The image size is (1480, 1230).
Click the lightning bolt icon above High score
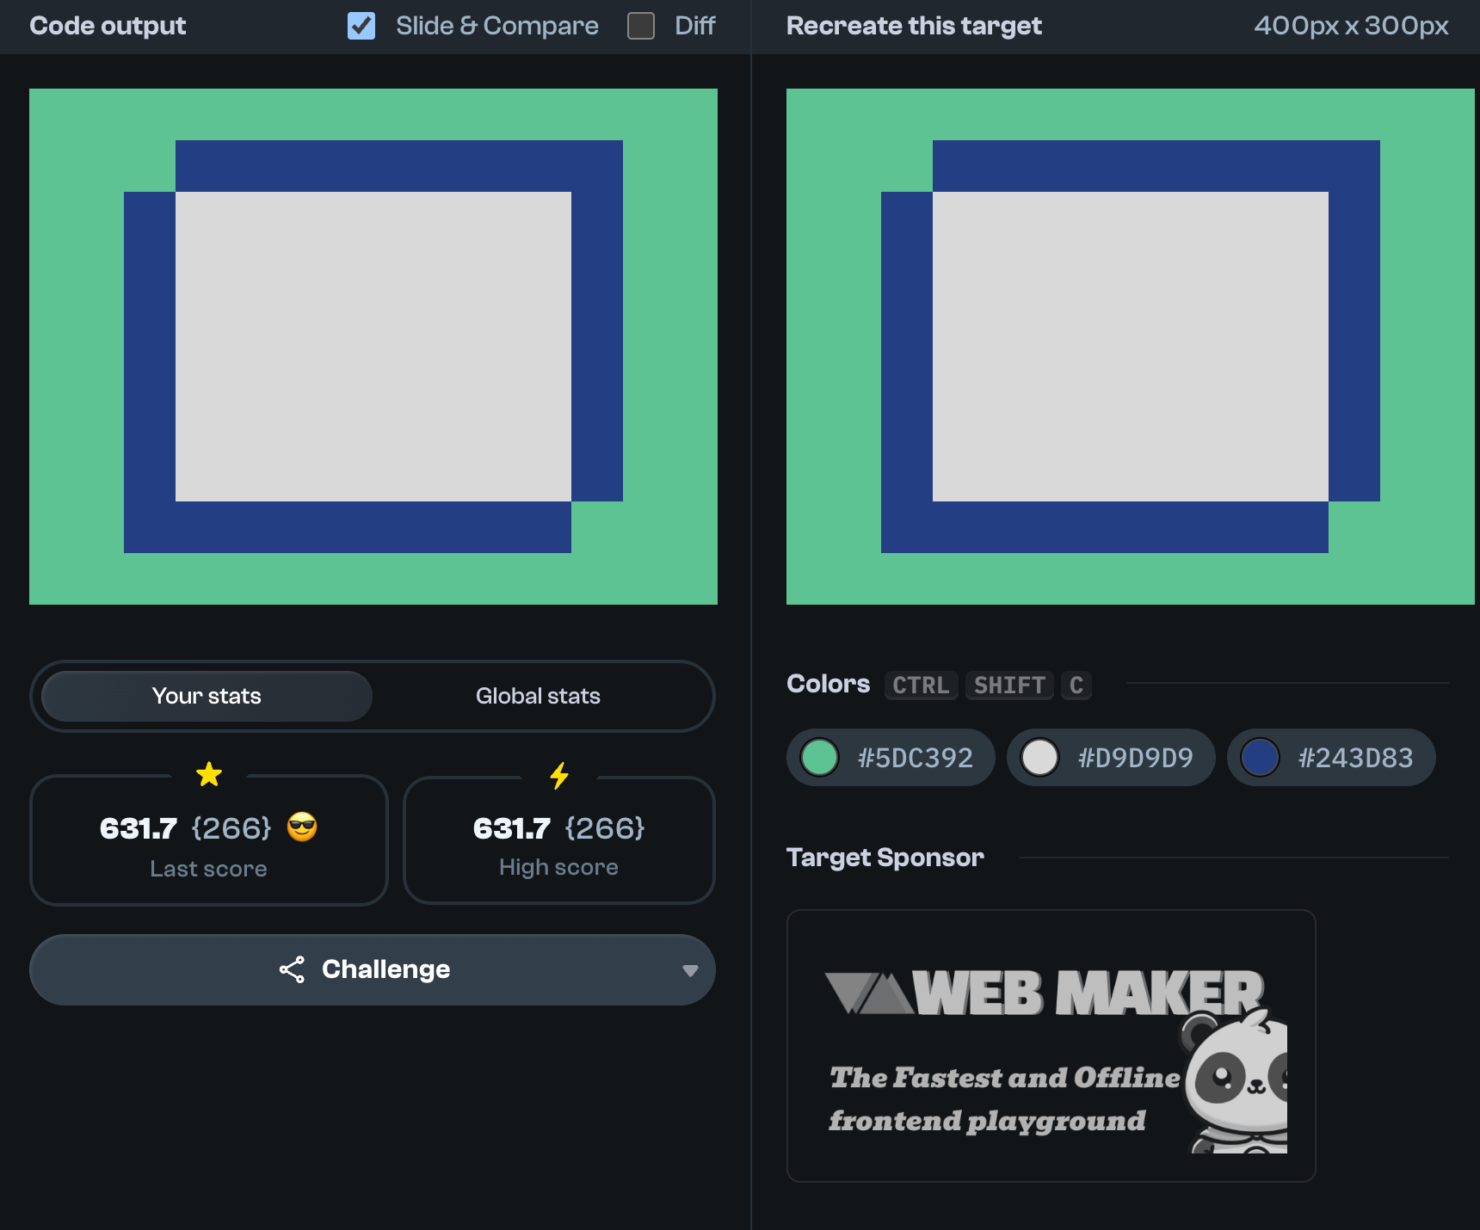(x=559, y=776)
